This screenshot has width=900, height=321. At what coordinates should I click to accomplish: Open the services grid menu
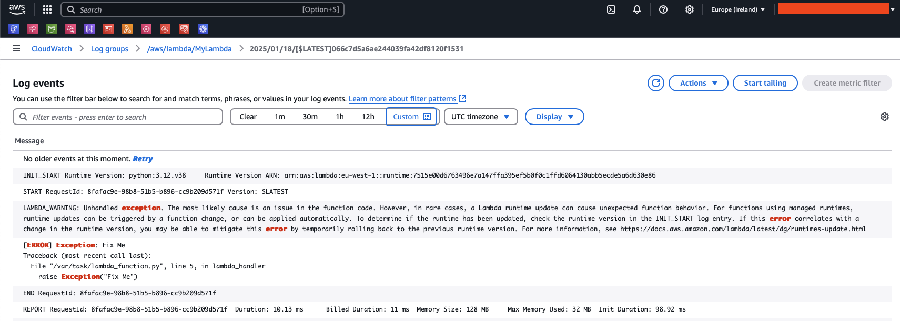pos(47,9)
